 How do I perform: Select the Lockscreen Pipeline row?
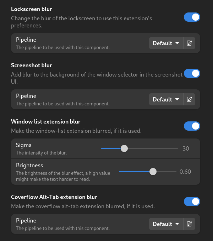click(105, 43)
